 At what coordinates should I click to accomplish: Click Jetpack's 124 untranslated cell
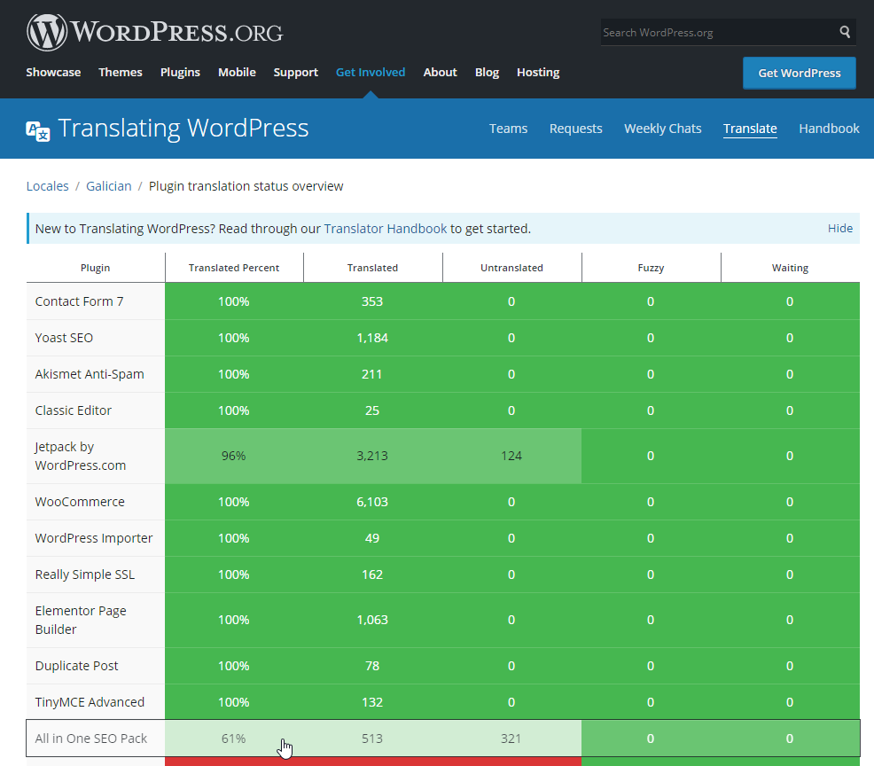coord(511,456)
